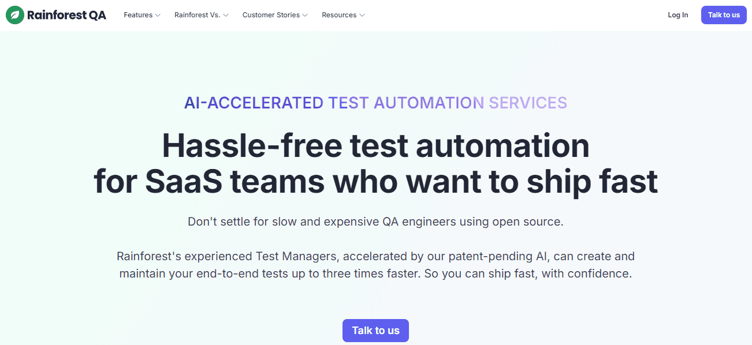Open the Features menu

point(138,15)
